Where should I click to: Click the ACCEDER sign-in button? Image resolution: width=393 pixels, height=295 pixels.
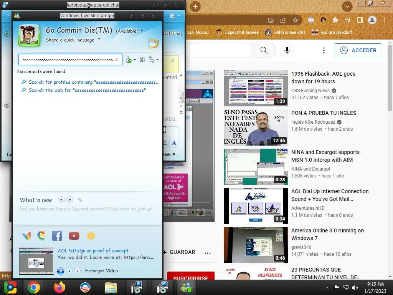[x=358, y=50]
